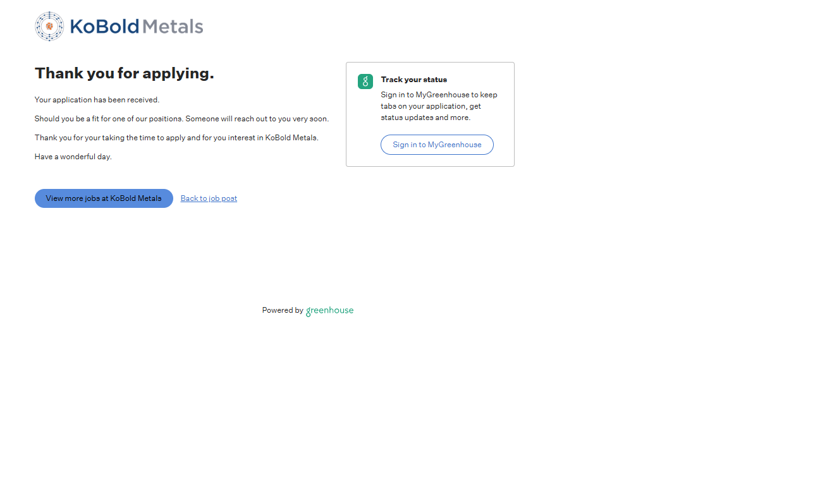Click the "Thank you for applying." heading
Screen dimensions: 820x496
[x=125, y=73]
